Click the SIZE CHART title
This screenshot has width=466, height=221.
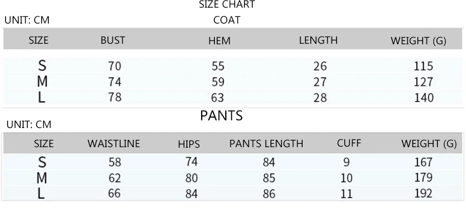(x=227, y=5)
